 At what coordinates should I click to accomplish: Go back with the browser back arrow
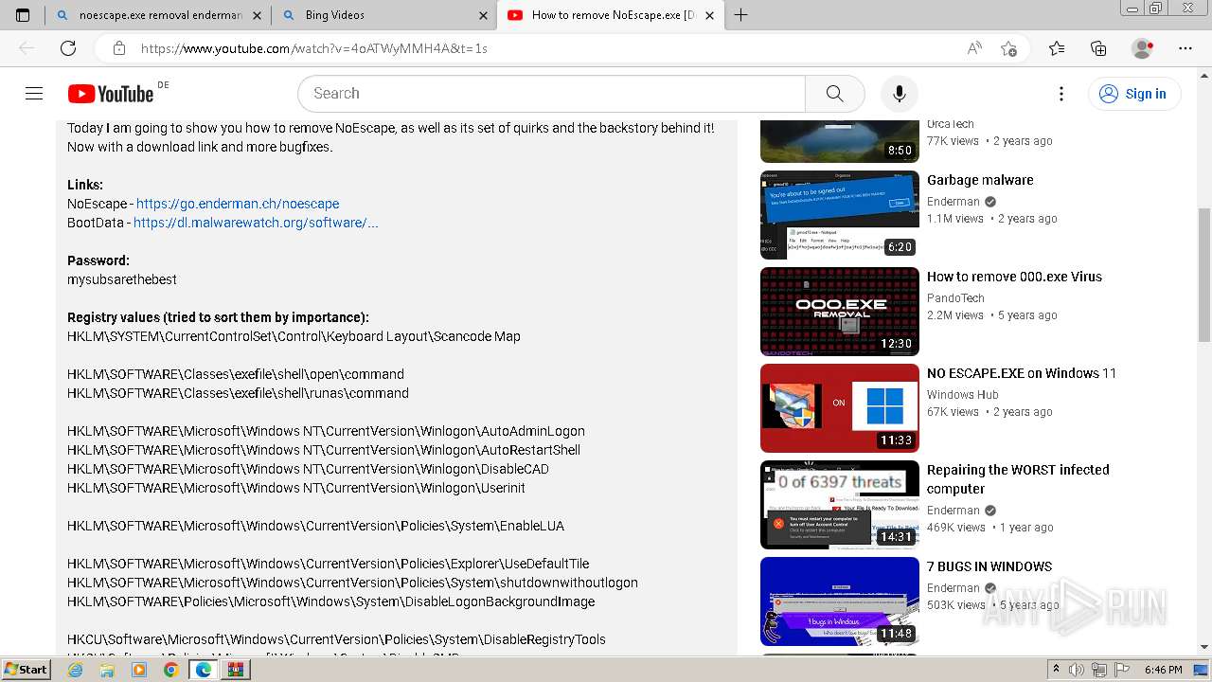pos(27,48)
